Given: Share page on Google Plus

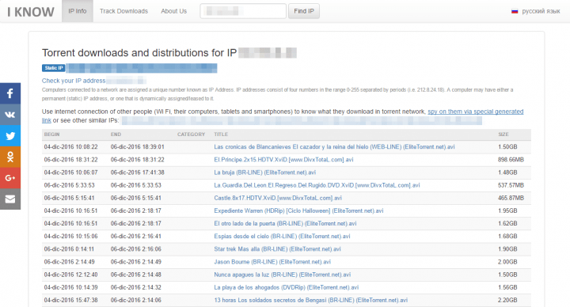Looking at the screenshot, I should click(x=10, y=178).
